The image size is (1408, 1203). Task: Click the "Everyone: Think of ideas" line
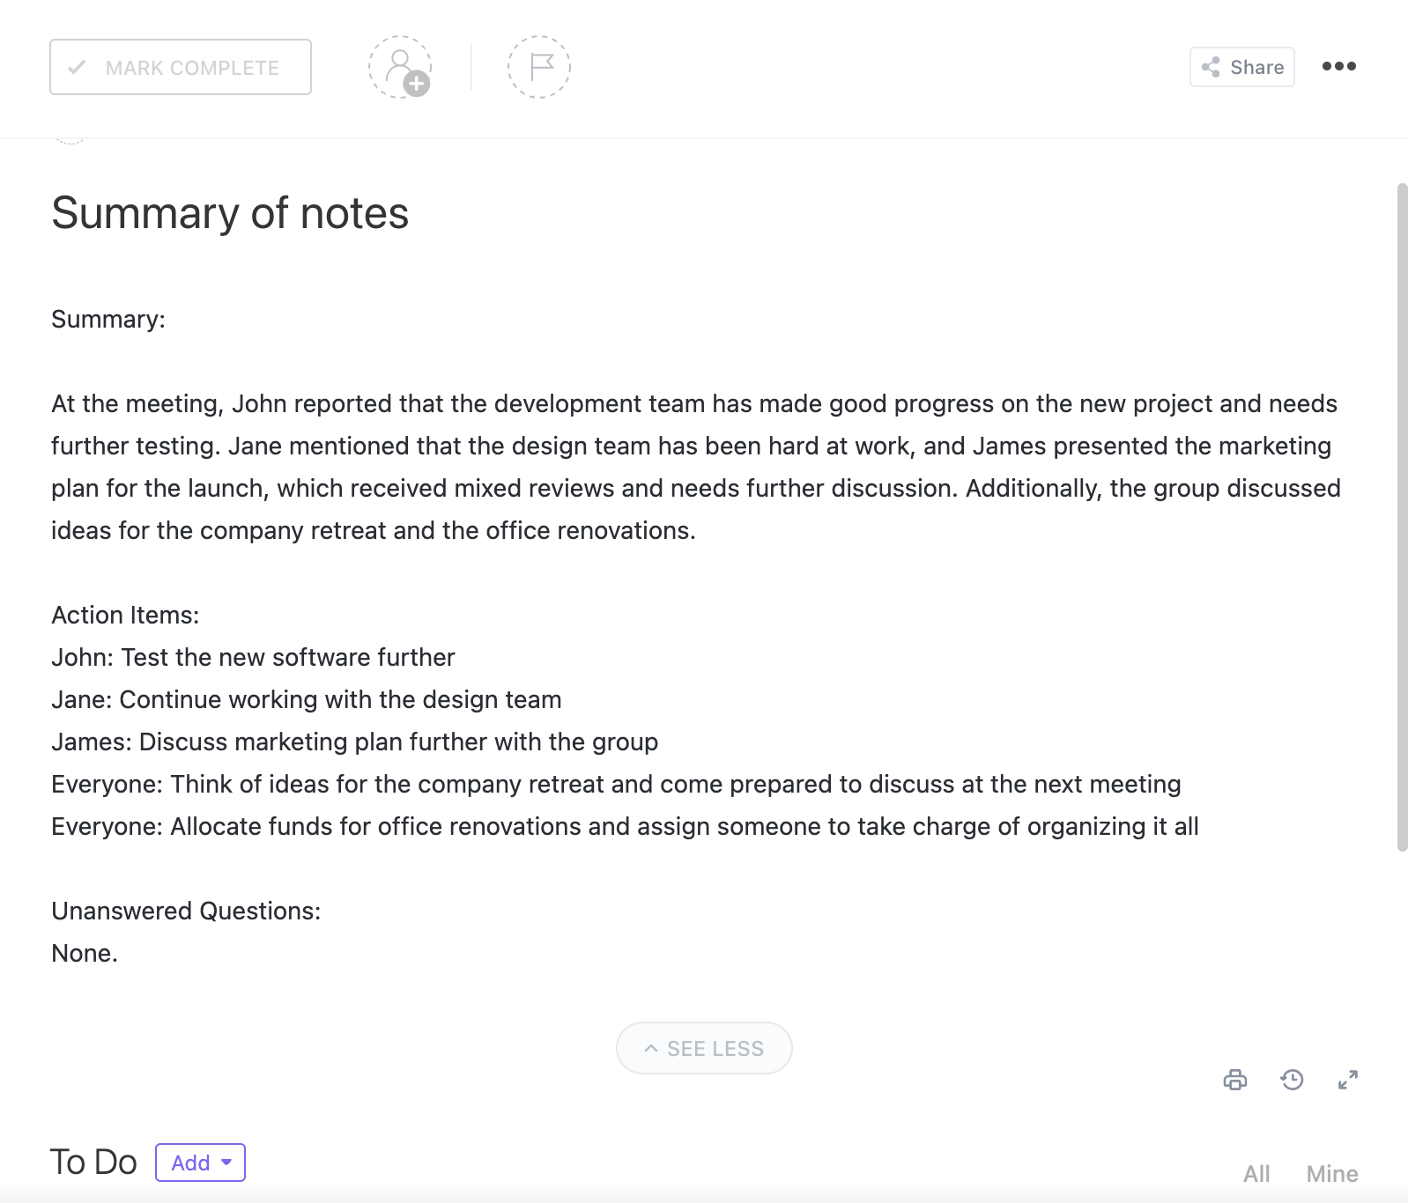(616, 784)
